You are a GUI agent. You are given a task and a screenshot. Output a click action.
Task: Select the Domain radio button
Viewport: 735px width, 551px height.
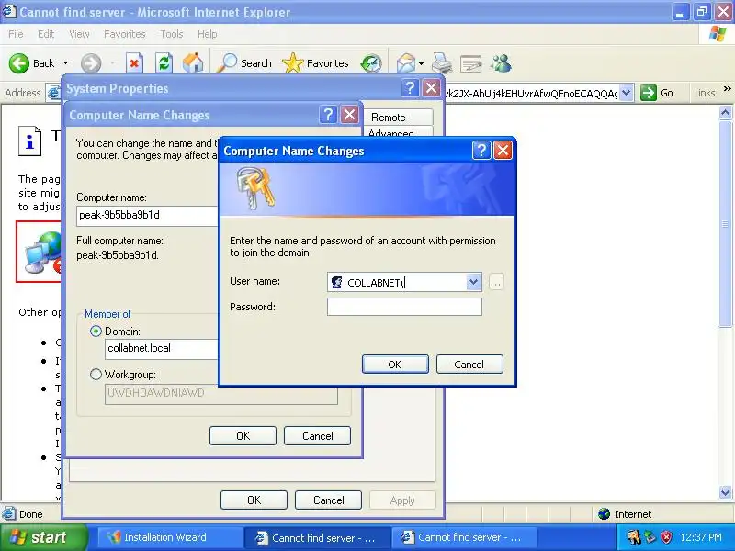click(x=96, y=332)
